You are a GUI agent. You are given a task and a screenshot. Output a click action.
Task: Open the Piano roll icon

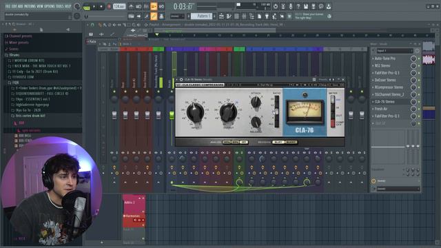pos(229,17)
